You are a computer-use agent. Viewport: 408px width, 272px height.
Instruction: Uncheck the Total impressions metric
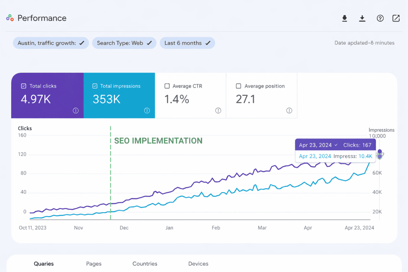[95, 86]
